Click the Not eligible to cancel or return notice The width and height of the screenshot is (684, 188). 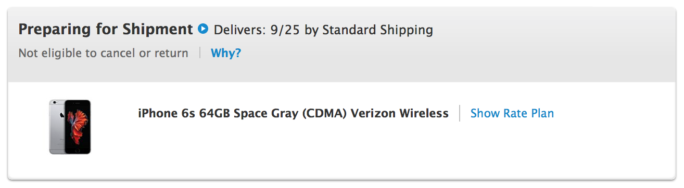(x=103, y=53)
